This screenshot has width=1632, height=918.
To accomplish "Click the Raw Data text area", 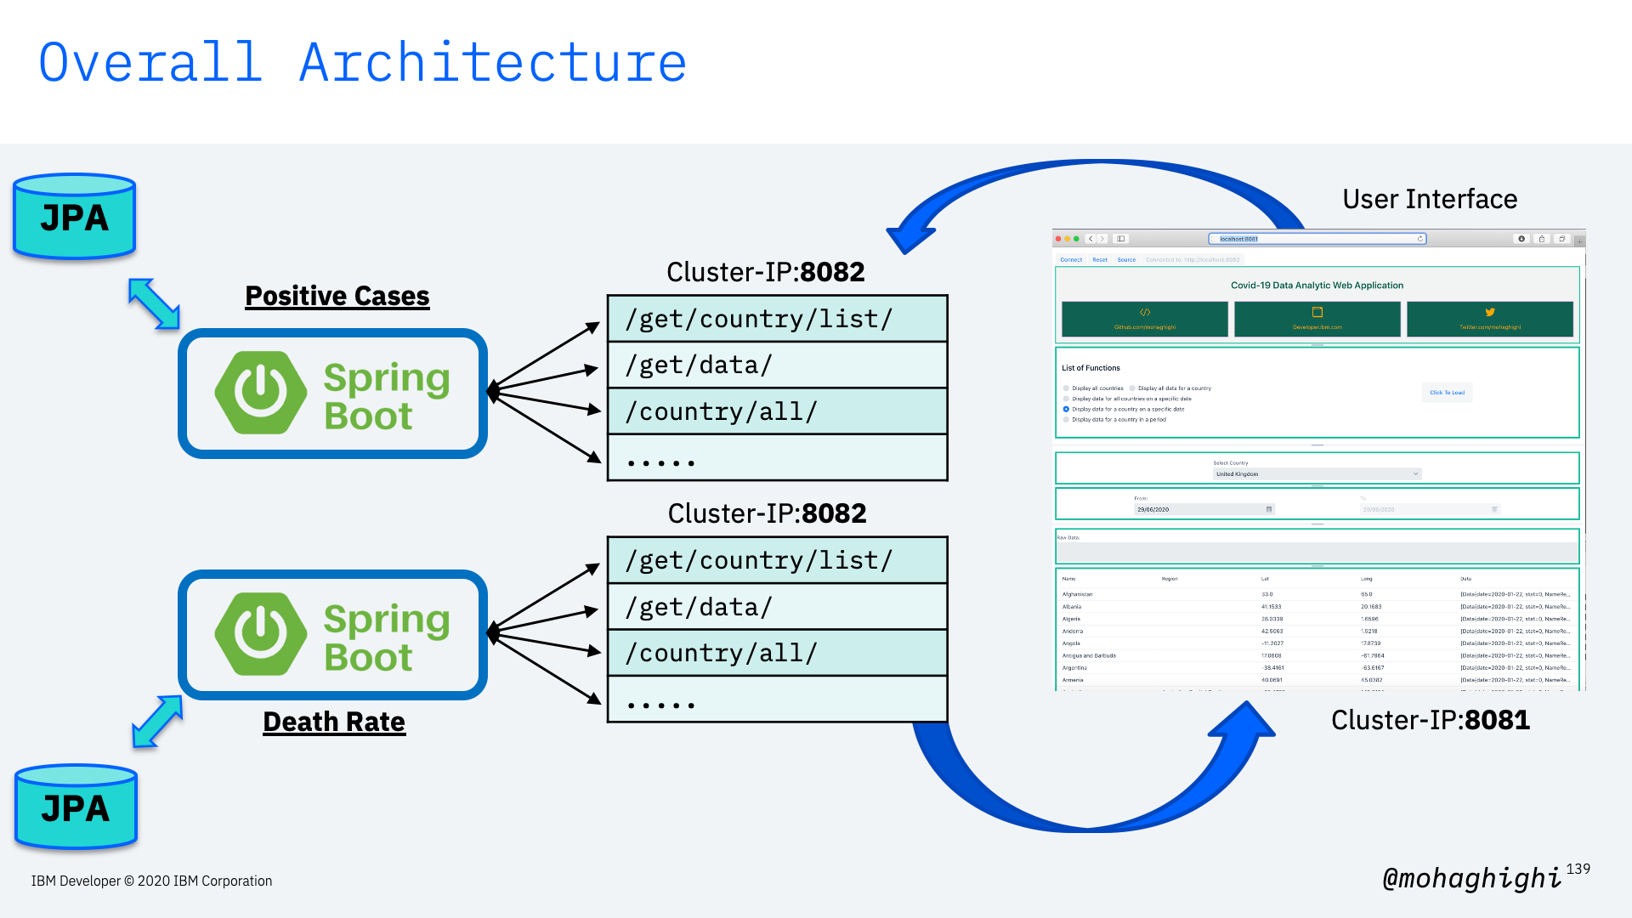I will click(x=1317, y=552).
